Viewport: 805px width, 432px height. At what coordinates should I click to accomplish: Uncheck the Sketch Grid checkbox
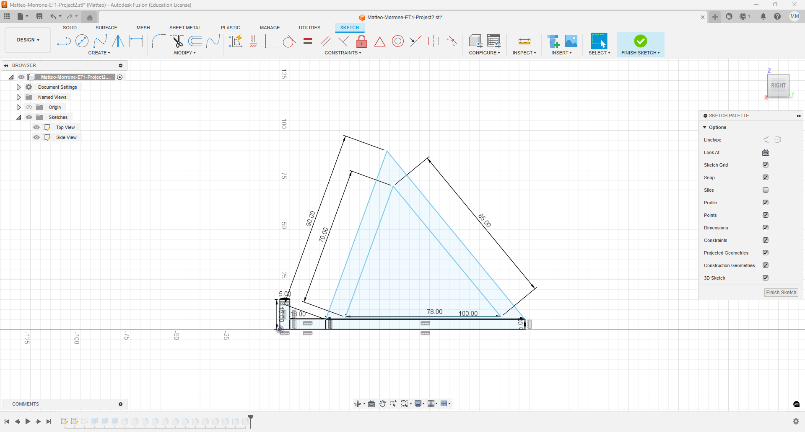[x=766, y=165]
